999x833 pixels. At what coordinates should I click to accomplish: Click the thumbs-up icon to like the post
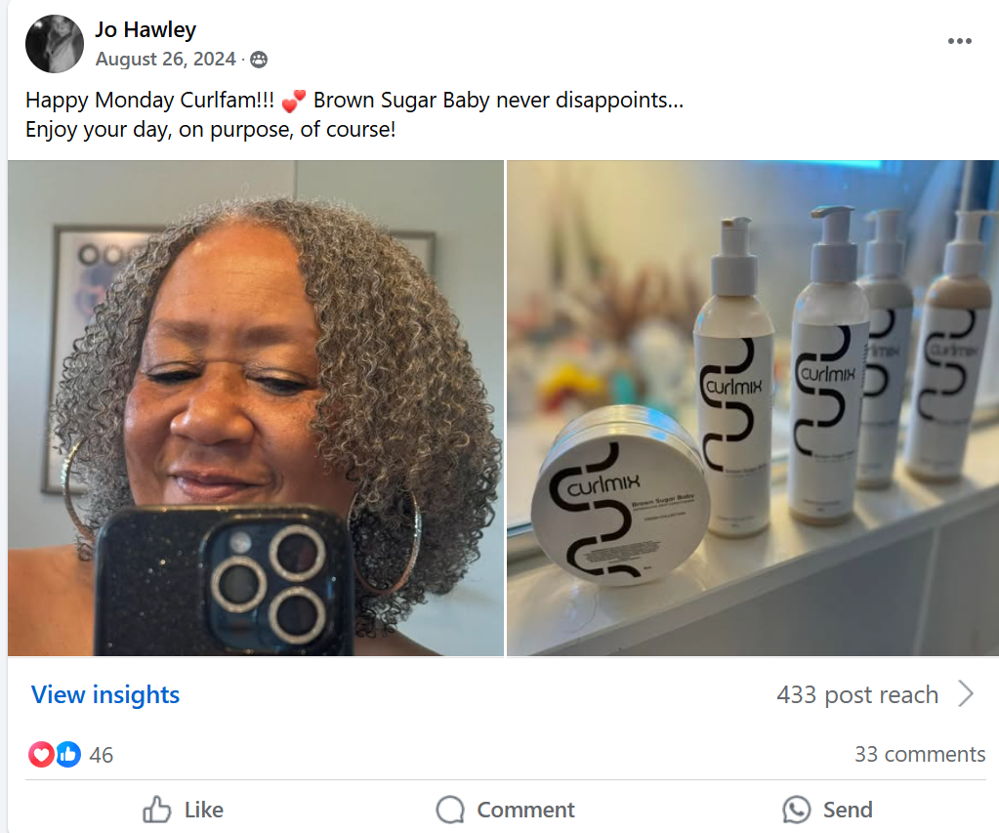(x=156, y=810)
